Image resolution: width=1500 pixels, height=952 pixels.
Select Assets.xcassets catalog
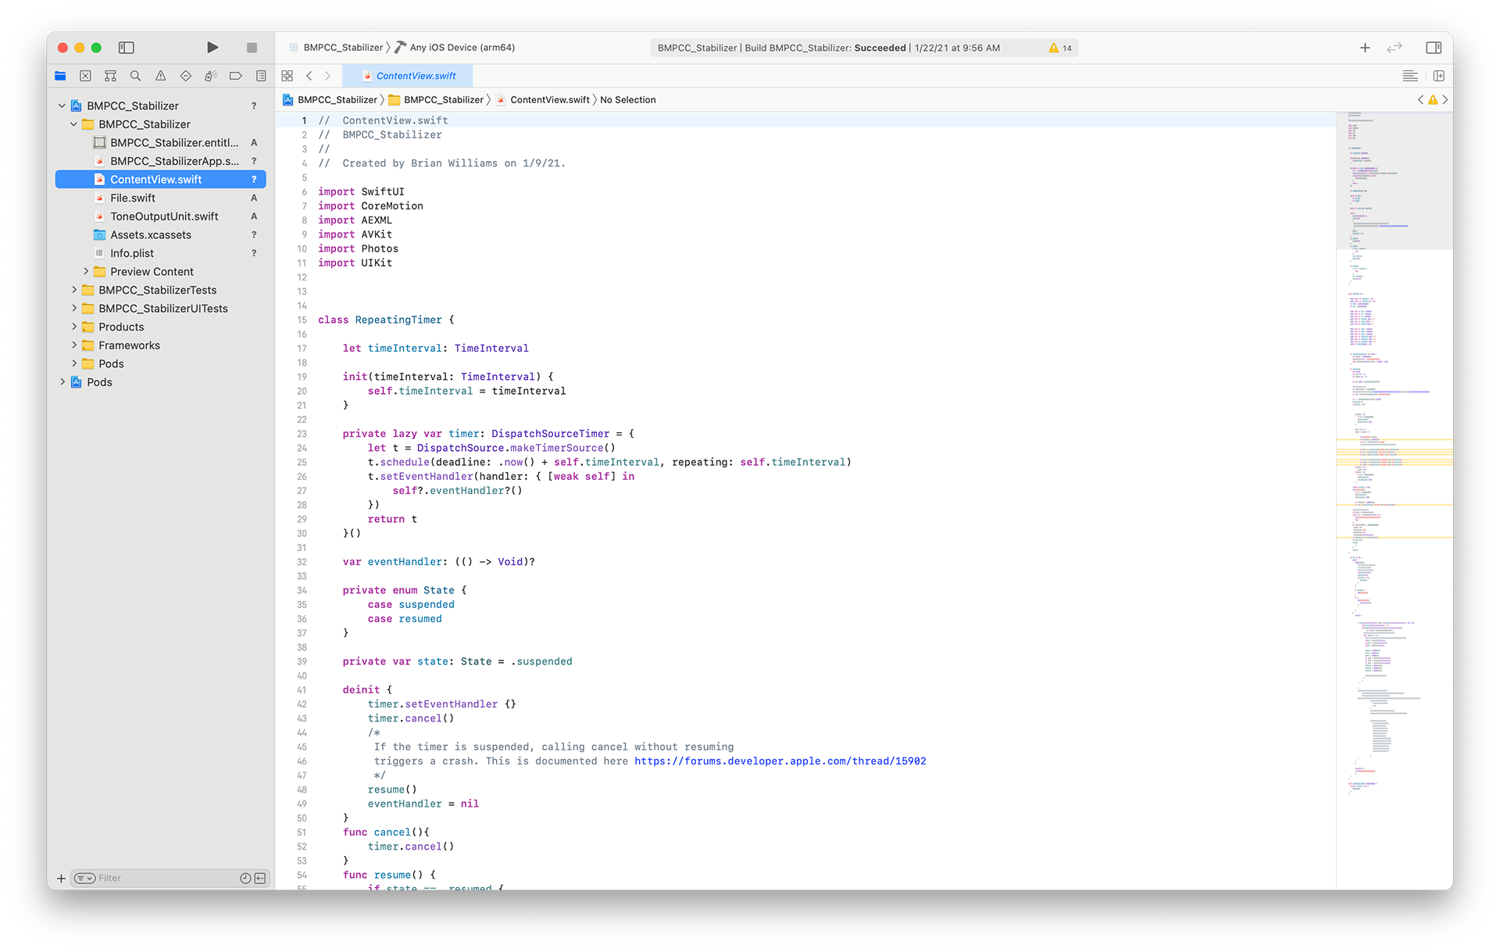[x=161, y=234]
